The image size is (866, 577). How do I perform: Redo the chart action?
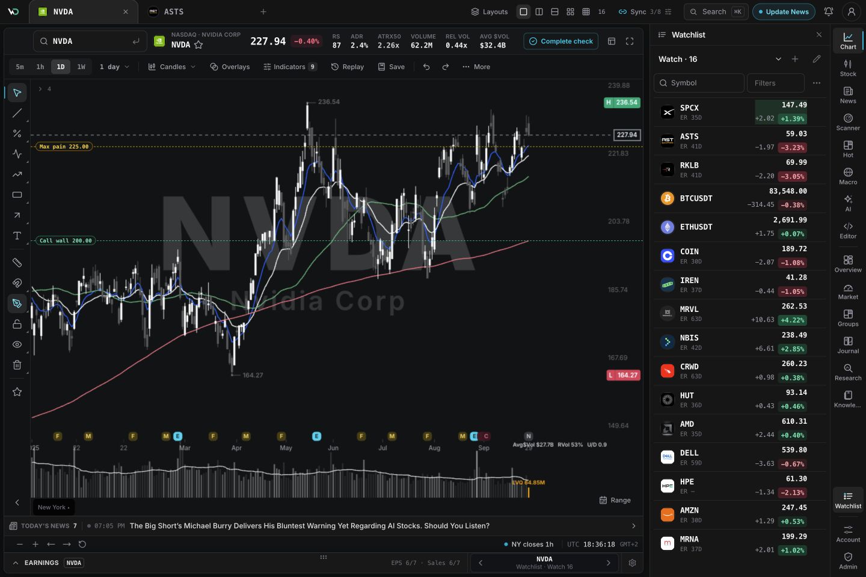446,67
